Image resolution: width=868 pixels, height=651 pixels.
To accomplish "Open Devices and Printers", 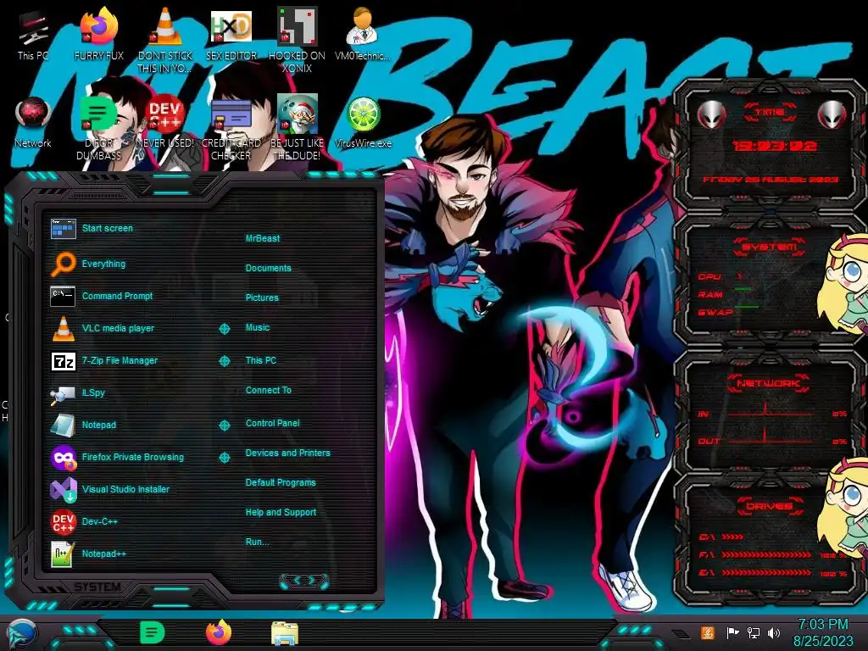I will tap(287, 453).
